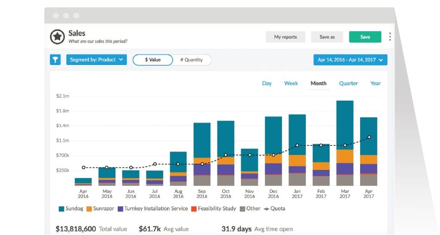The height and width of the screenshot is (235, 440).
Task: Open the three-dot more options menu
Action: tap(390, 37)
